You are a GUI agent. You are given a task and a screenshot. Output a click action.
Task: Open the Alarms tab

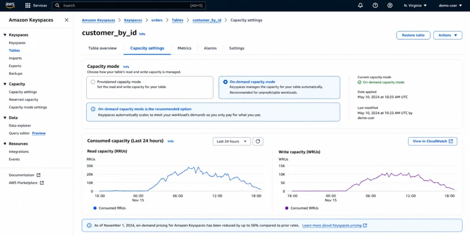click(210, 48)
